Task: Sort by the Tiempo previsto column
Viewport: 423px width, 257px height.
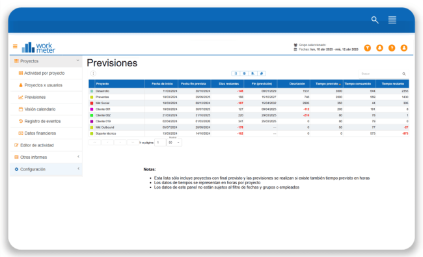Action: click(x=327, y=84)
